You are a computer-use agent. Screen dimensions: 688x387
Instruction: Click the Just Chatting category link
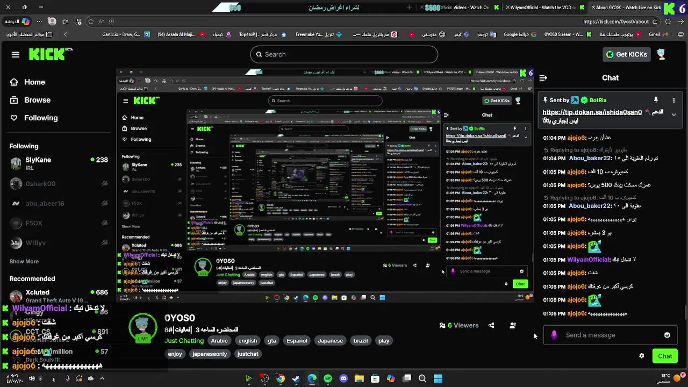point(184,341)
